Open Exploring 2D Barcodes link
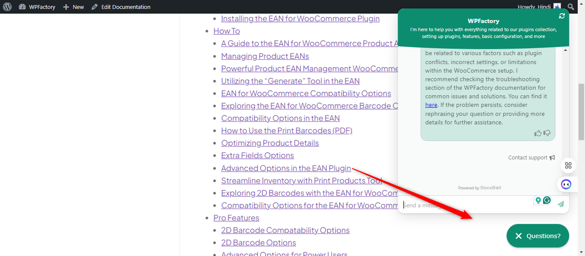This screenshot has height=256, width=585. (x=310, y=193)
